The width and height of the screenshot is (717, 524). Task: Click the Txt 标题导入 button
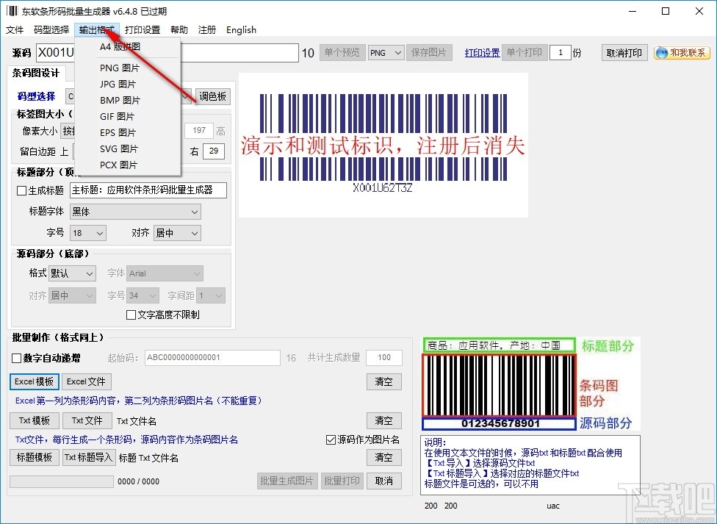pos(88,457)
